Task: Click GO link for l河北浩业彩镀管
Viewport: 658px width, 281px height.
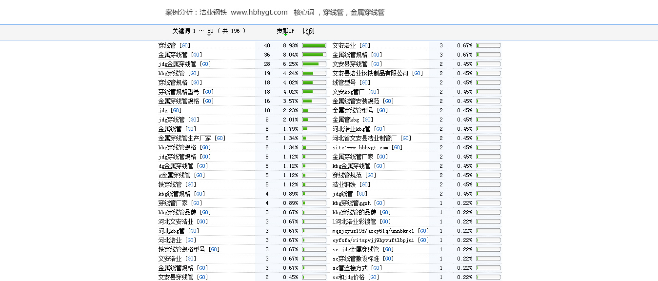Action: (x=385, y=221)
